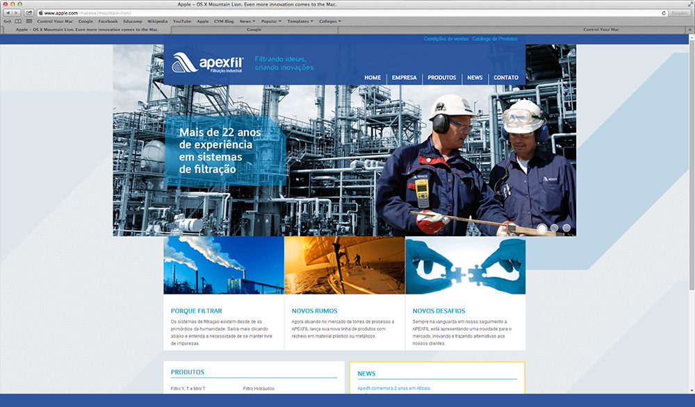Open the PORQUE FILTRAR heading link
Image resolution: width=695 pixels, height=407 pixels.
(197, 311)
